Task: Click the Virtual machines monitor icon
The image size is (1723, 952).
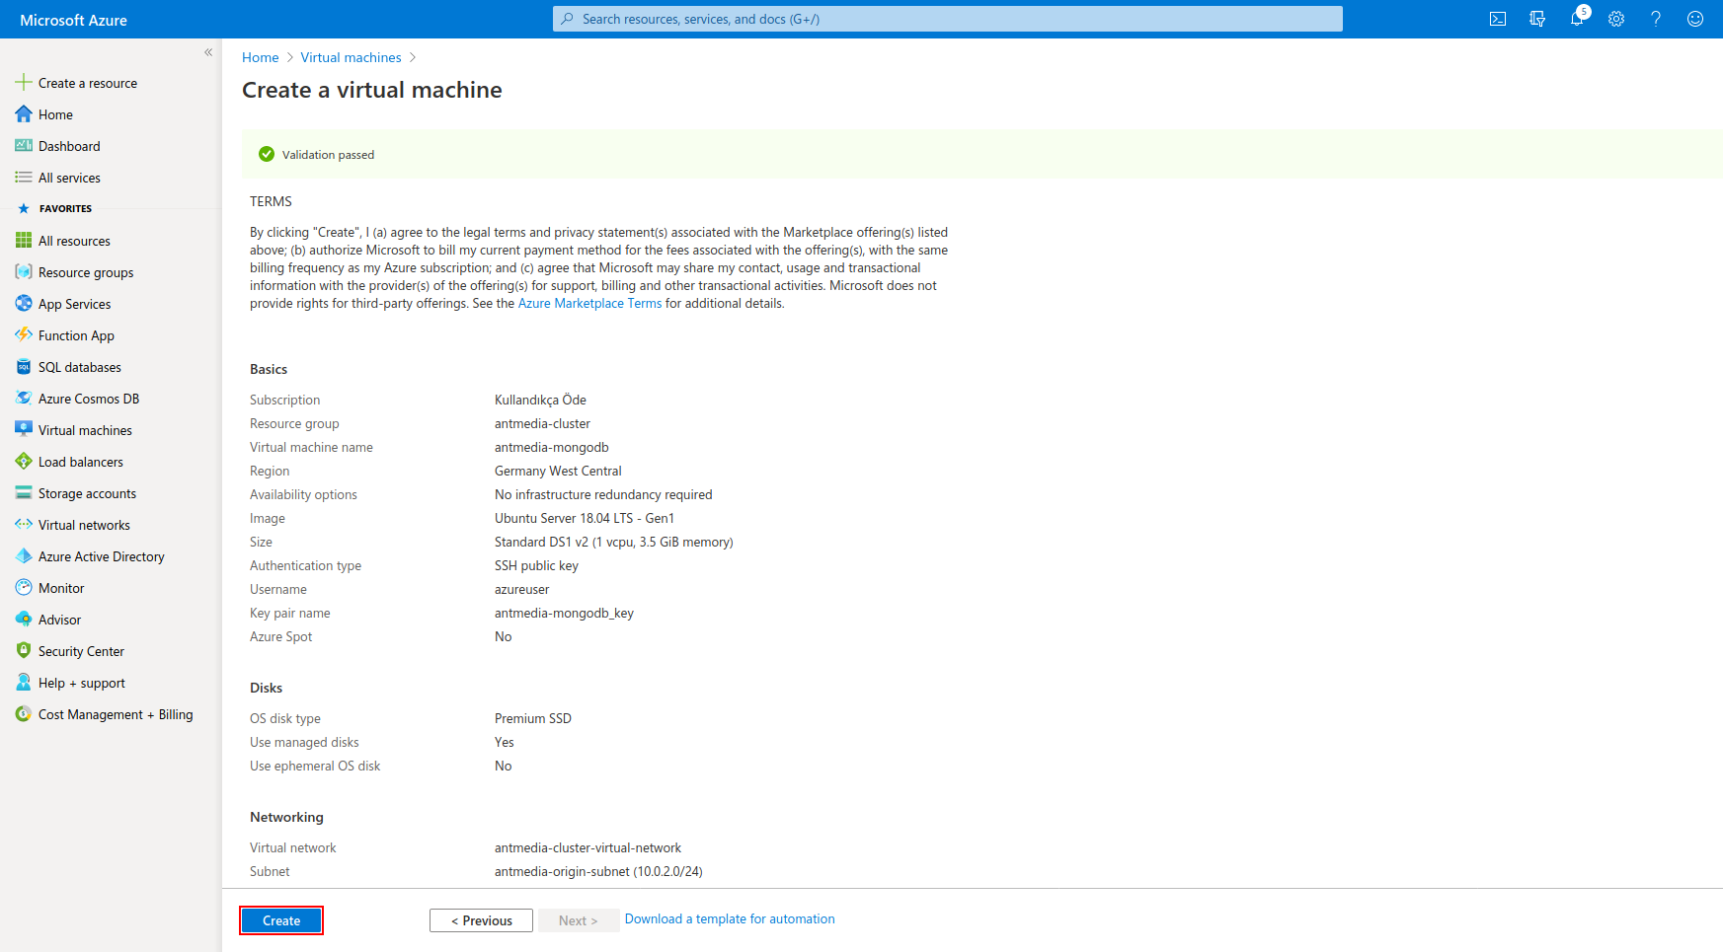Action: pyautogui.click(x=24, y=430)
